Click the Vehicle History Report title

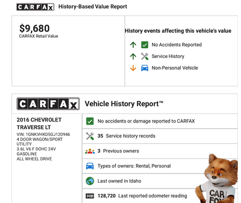[x=124, y=104]
